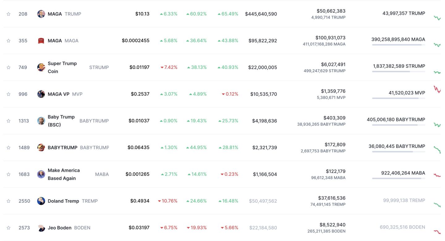Add Super Trump Coin to watchlist star

pos(9,67)
